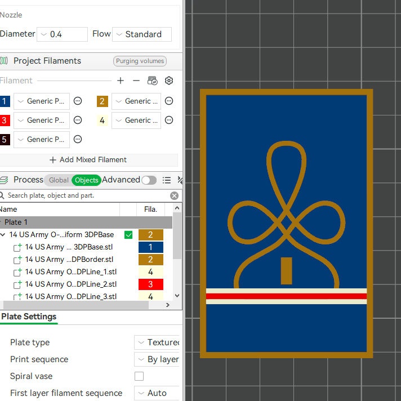Image resolution: width=401 pixels, height=401 pixels.
Task: Click part icon of DPLine_1.stl row
Action: click(x=17, y=272)
